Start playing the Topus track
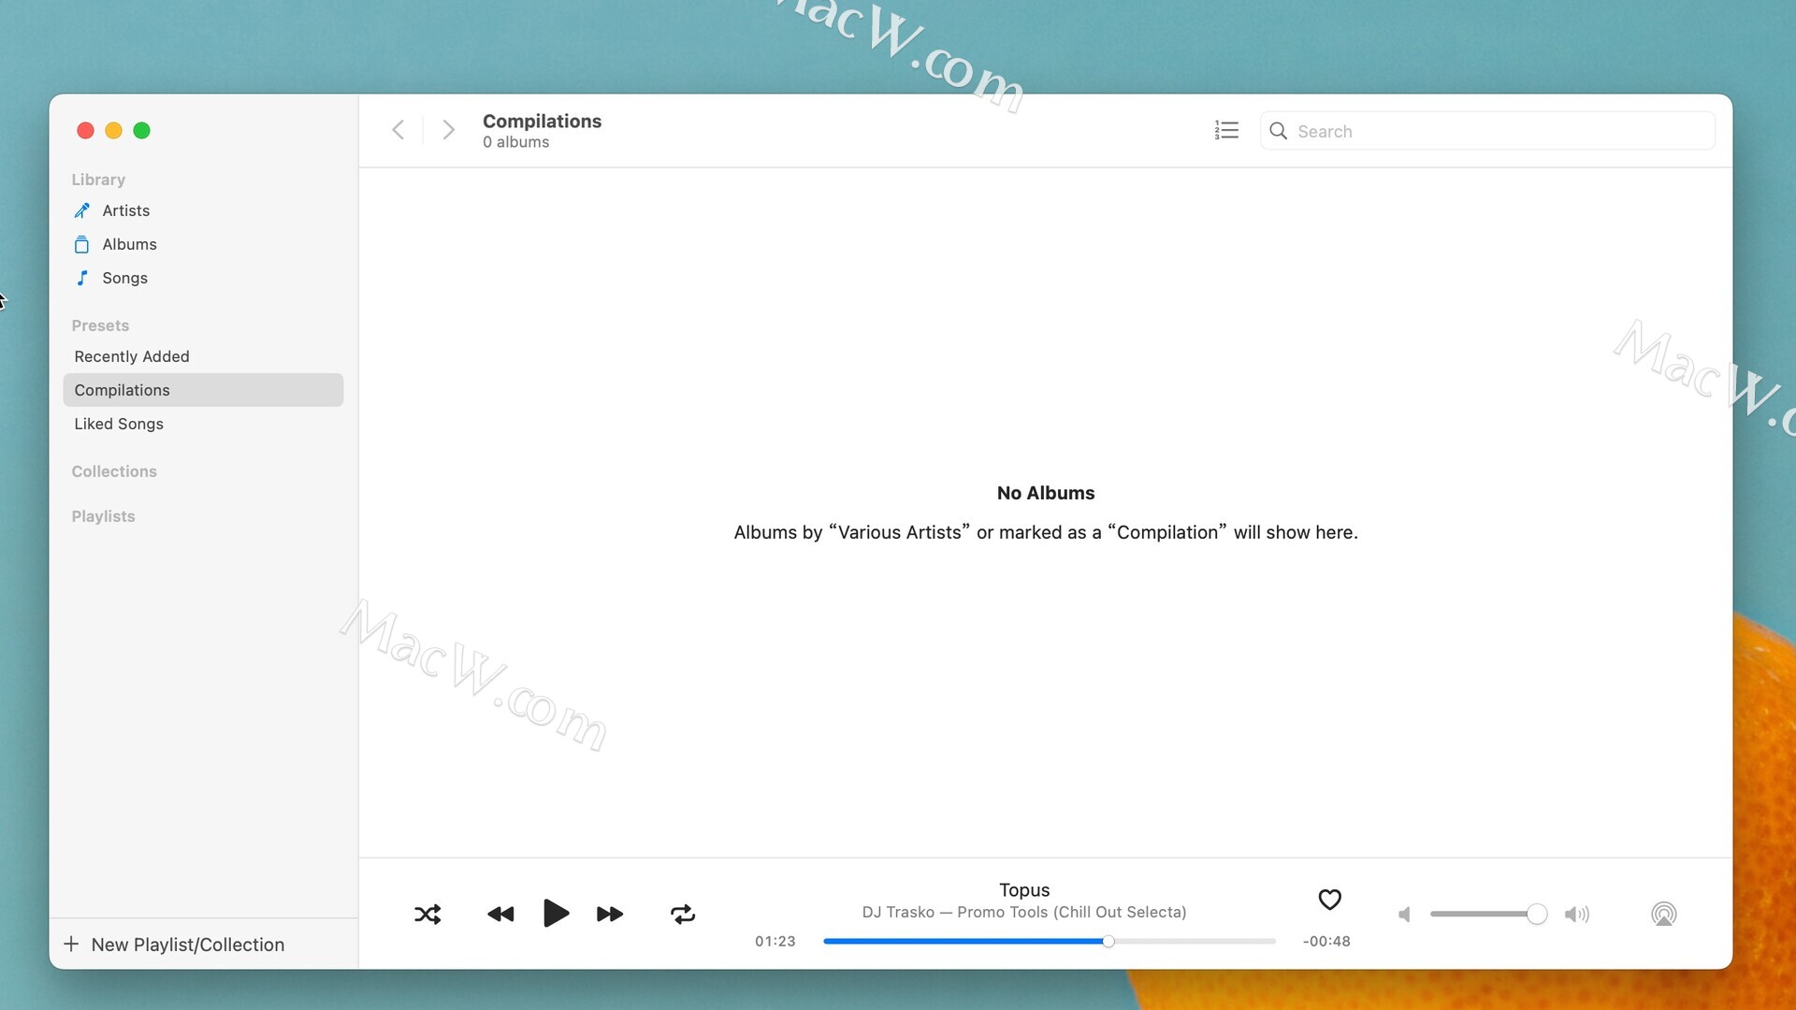1796x1010 pixels. point(556,913)
